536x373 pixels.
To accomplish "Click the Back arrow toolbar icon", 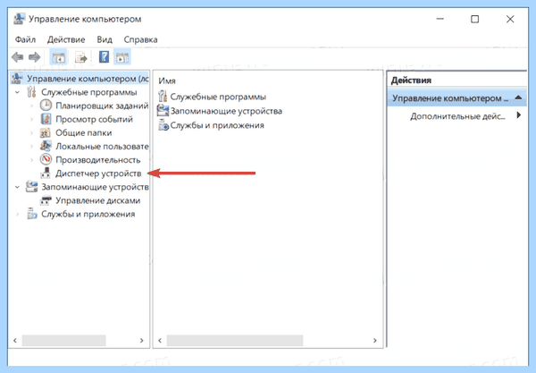I will click(x=18, y=57).
